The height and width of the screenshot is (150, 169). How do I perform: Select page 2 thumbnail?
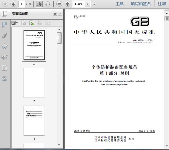(34, 83)
